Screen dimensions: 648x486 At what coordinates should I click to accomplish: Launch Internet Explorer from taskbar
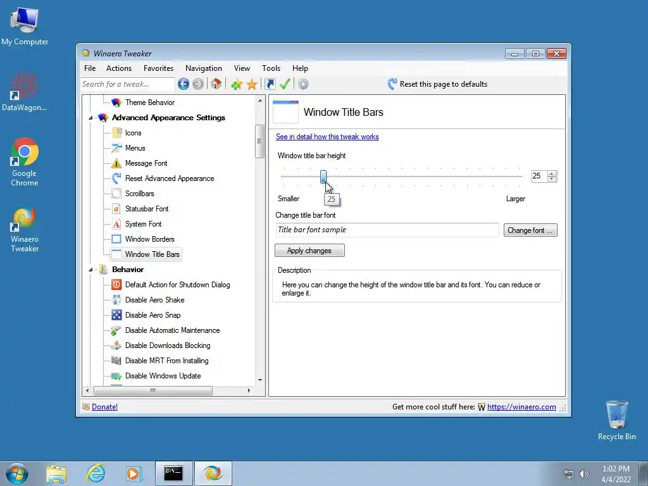coord(96,473)
